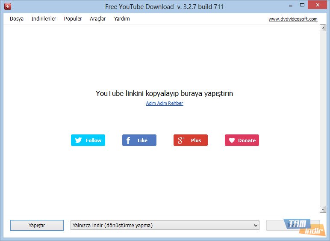
Task: Open the Yardım menu
Action: tap(122, 19)
